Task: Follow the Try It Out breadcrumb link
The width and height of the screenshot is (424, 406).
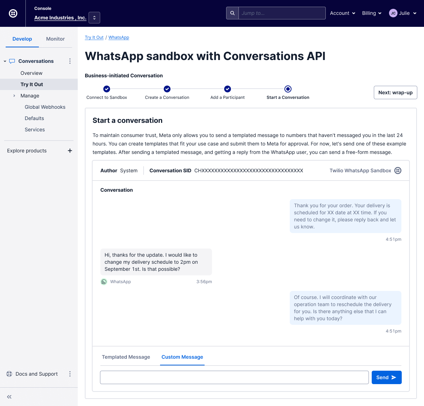Action: point(94,37)
